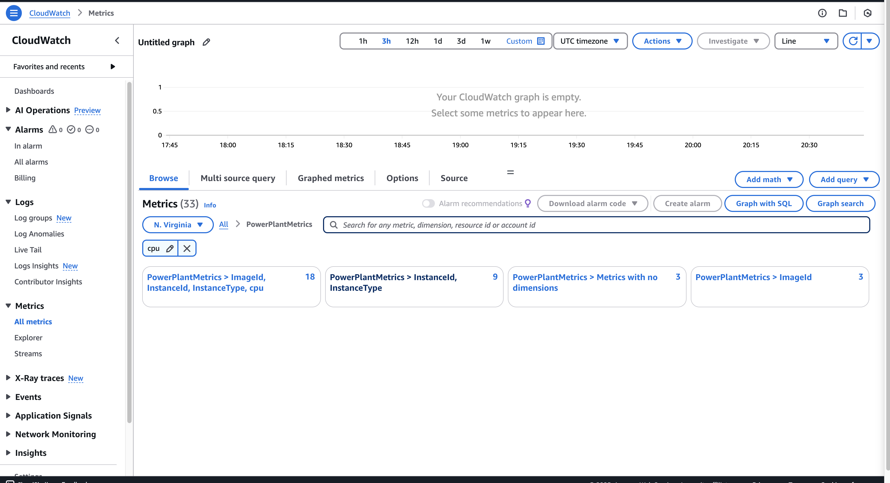Image resolution: width=890 pixels, height=483 pixels.
Task: Open Metrics with no dimensions card
Action: (x=597, y=286)
